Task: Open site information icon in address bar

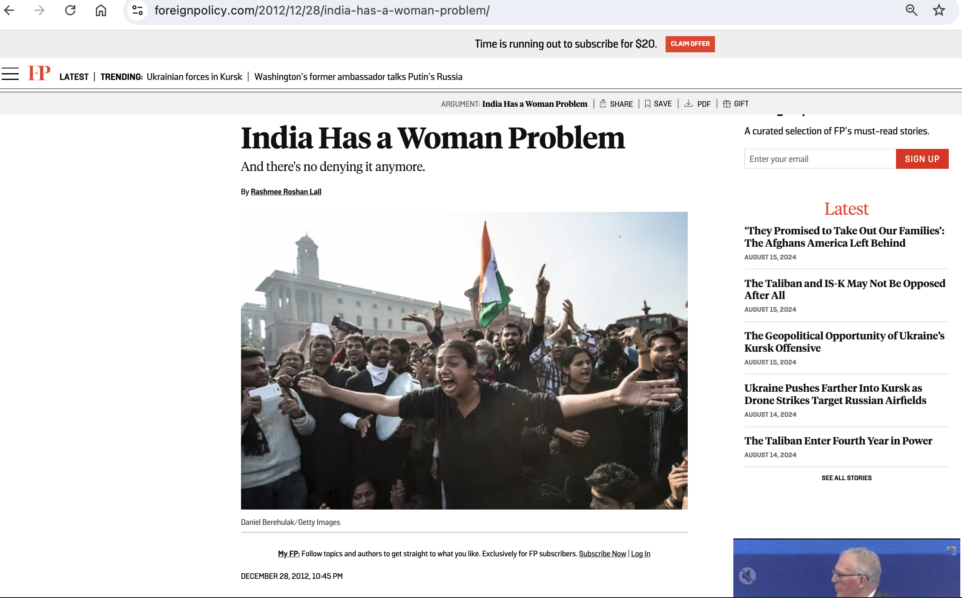Action: 137,10
